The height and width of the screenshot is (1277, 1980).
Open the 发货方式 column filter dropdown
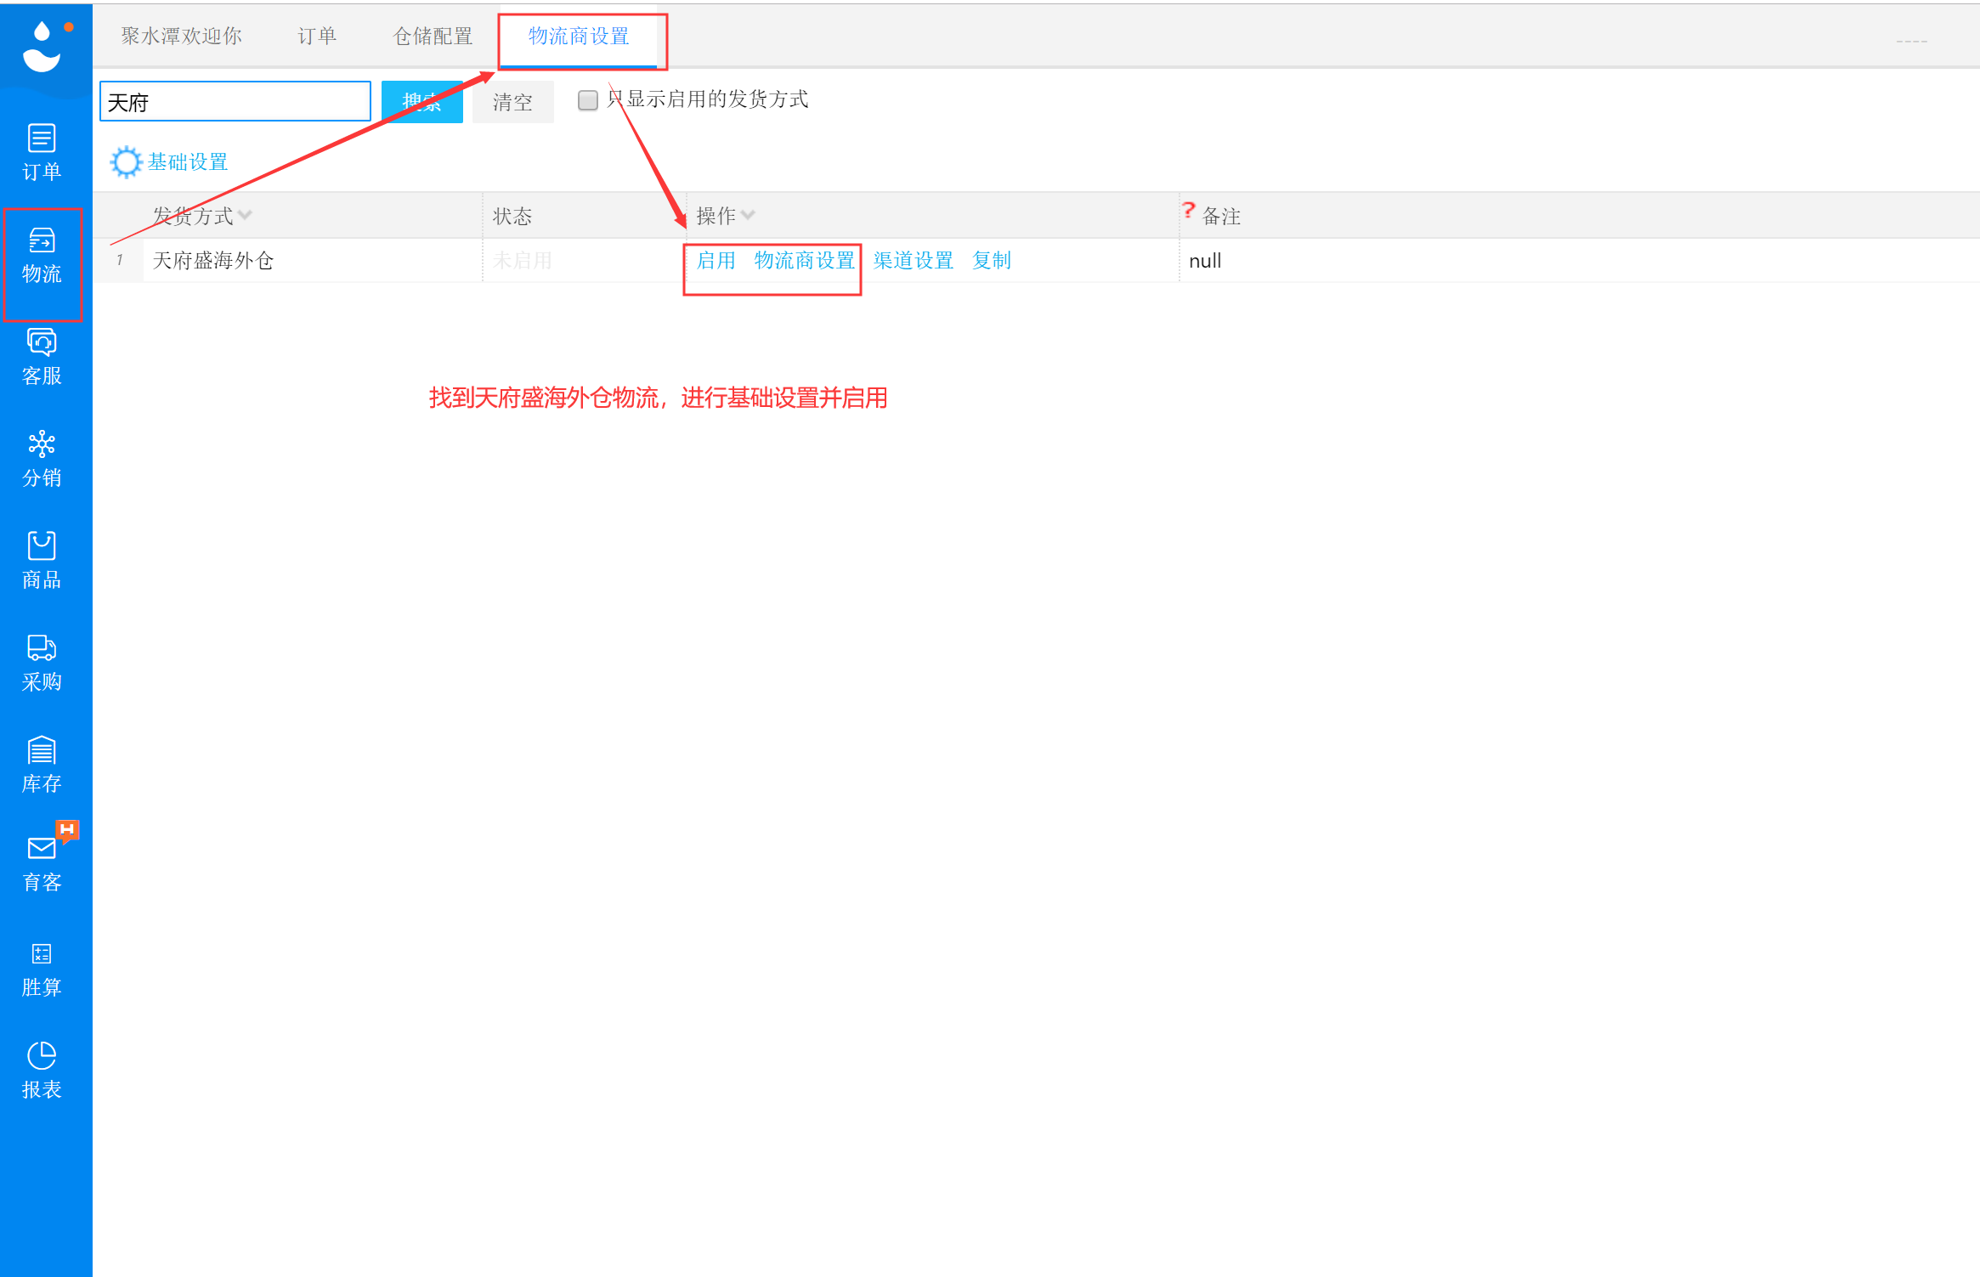(246, 215)
